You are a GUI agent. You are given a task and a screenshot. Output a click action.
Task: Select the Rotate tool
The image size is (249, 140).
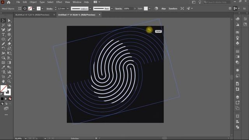(x=4, y=48)
